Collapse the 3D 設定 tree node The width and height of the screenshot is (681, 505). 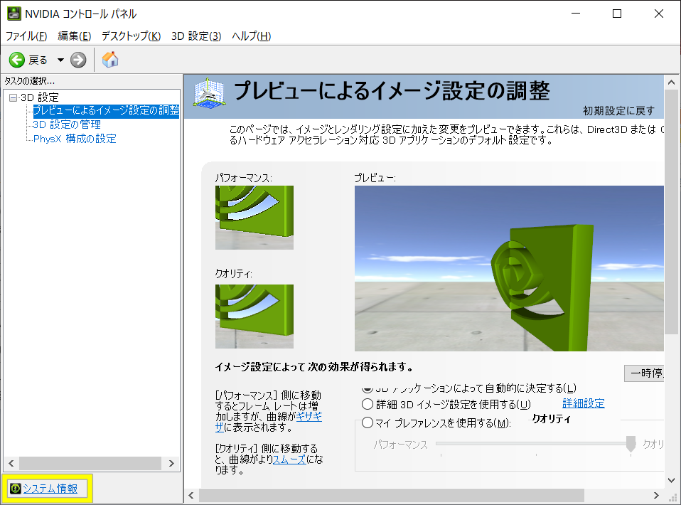pyautogui.click(x=13, y=97)
